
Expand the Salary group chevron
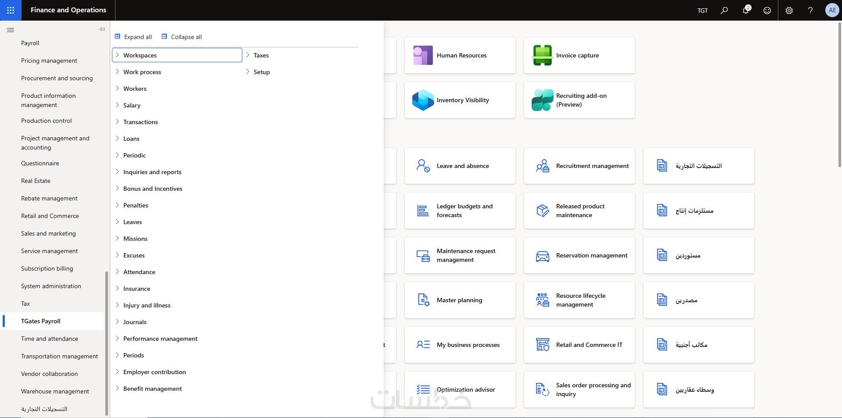pos(117,105)
